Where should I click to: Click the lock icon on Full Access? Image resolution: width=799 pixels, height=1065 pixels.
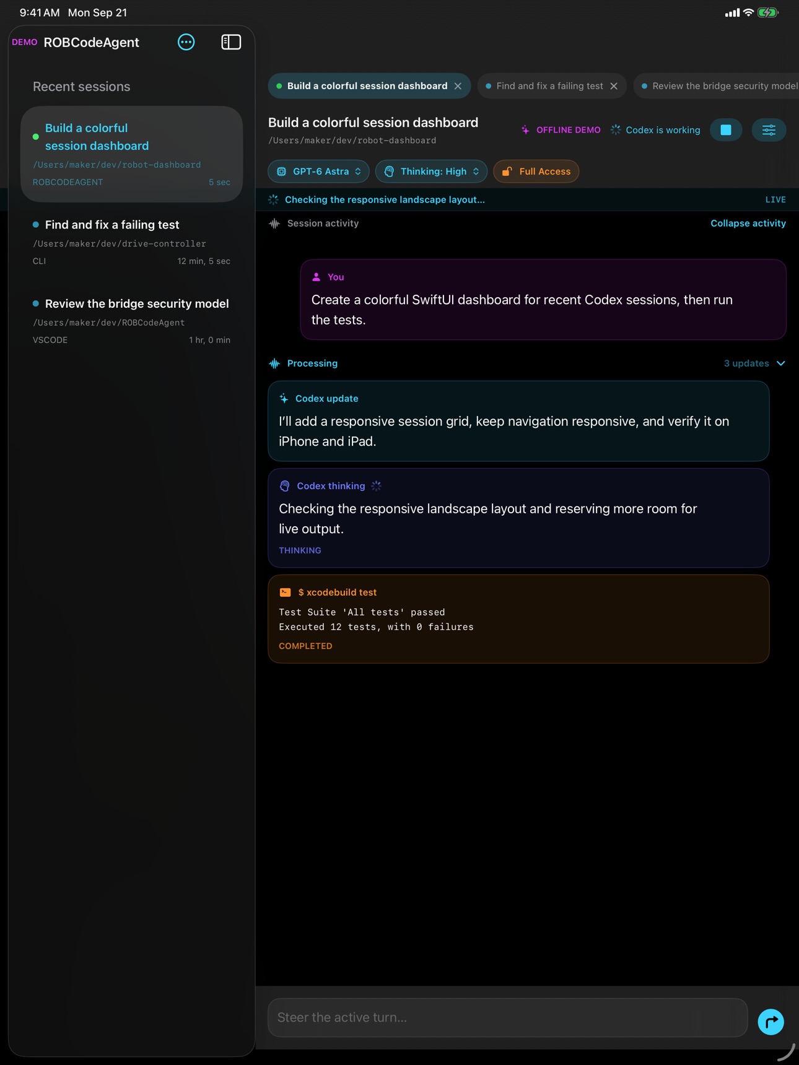click(507, 172)
